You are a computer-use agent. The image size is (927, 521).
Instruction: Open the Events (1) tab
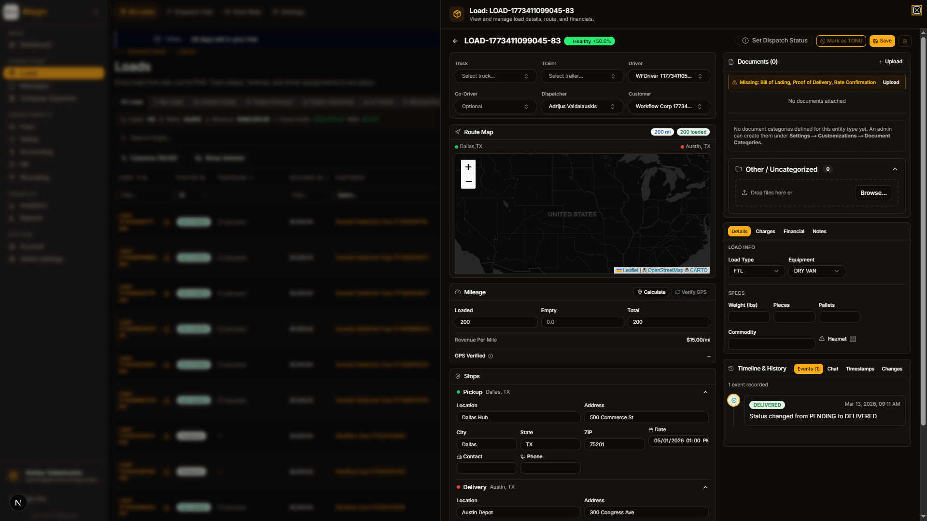[x=808, y=369]
